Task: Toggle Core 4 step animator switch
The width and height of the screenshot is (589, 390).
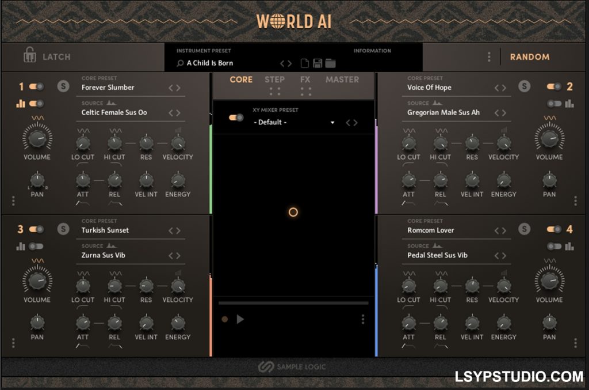Action: pos(554,247)
